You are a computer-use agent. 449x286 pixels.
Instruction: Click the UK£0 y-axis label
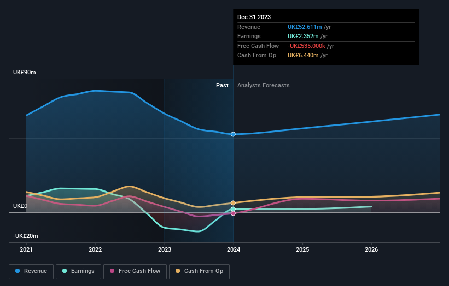click(x=20, y=206)
